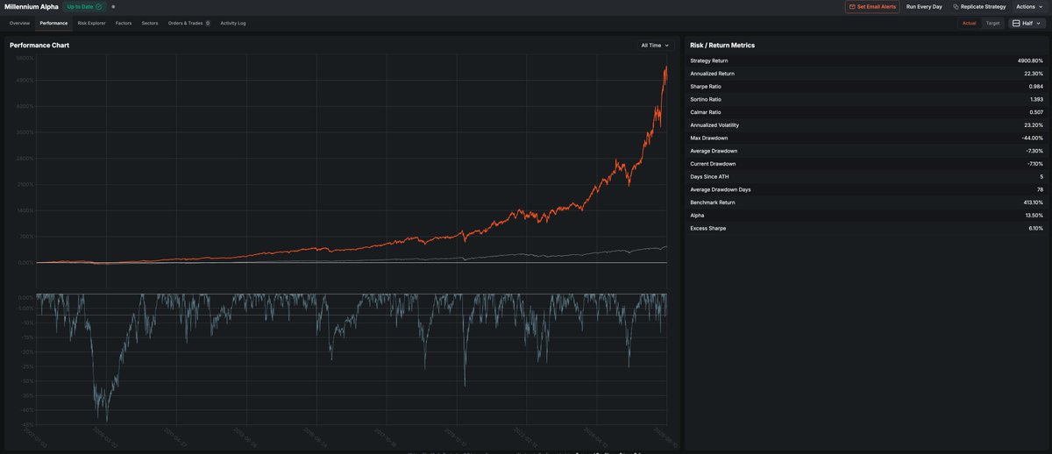This screenshot has width=1052, height=454.
Task: Click the Set Email Alerts button
Action: pyautogui.click(x=872, y=6)
